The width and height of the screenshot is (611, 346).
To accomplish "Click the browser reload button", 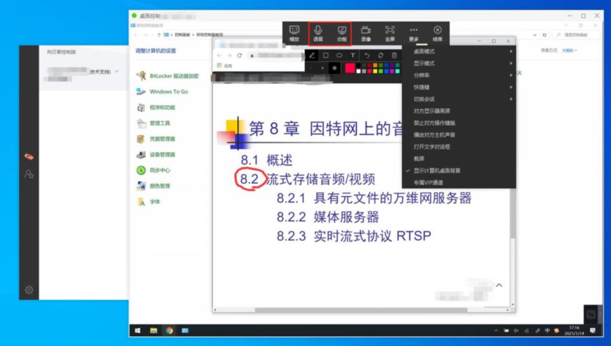I will (239, 56).
